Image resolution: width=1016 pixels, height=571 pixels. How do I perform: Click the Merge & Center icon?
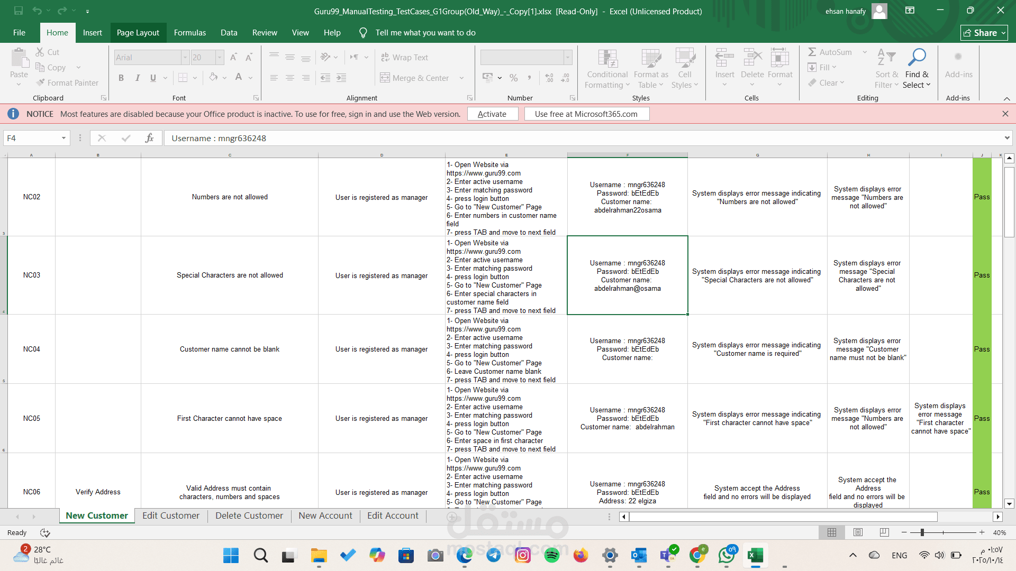[385, 78]
